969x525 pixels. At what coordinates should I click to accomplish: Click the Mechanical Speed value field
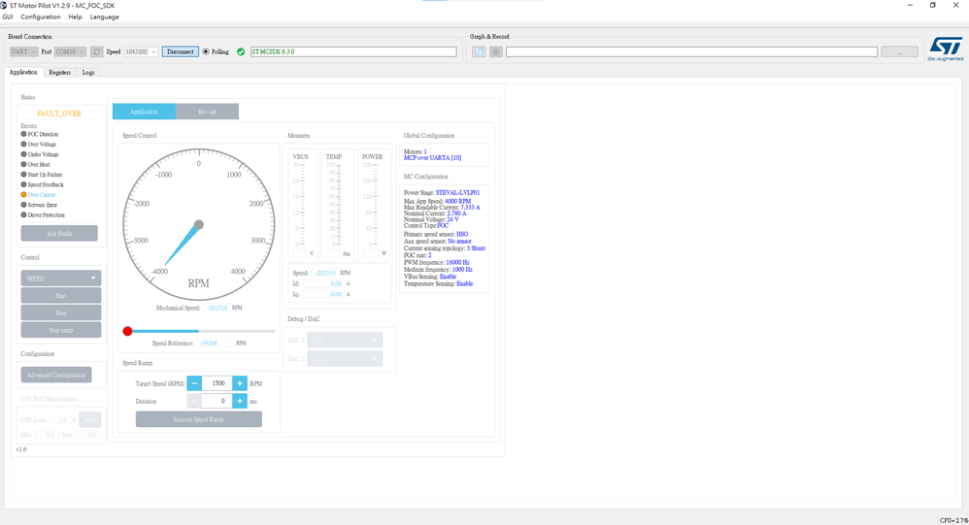pos(217,308)
